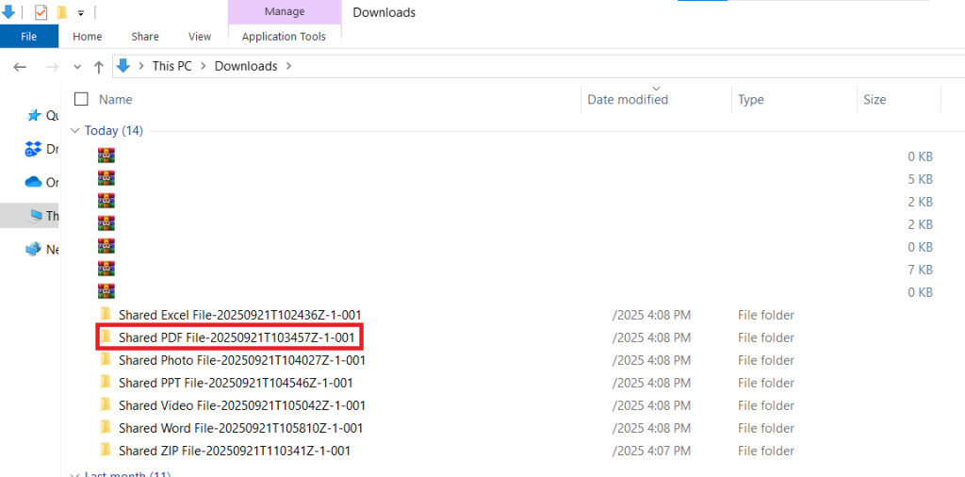Image resolution: width=965 pixels, height=477 pixels.
Task: Select the WinRAR archive sized 5 KB
Action: pyautogui.click(x=106, y=178)
